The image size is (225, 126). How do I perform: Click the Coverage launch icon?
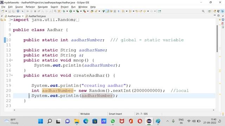pos(78,11)
